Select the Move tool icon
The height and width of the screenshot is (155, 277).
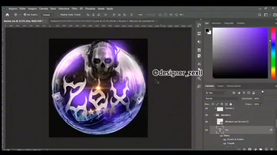pos(16,15)
